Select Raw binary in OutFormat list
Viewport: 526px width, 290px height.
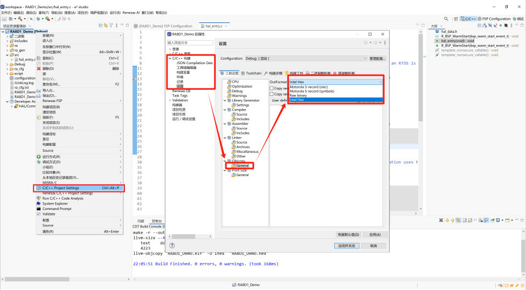[335, 95]
